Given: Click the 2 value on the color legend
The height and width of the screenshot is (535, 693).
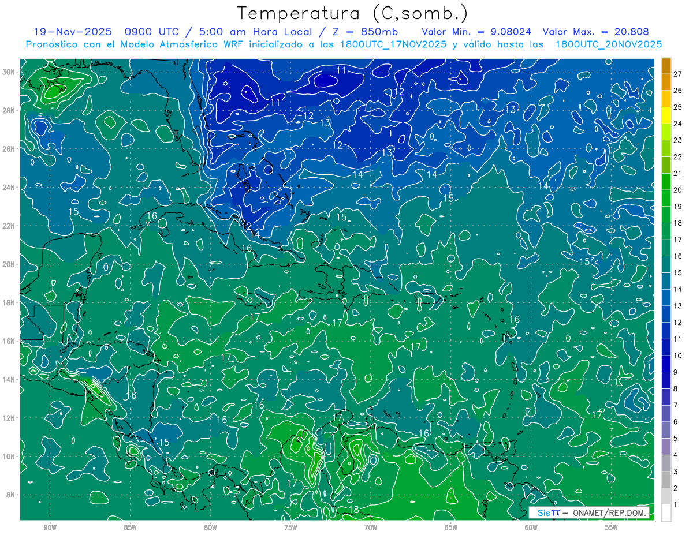Looking at the screenshot, I should click(x=676, y=488).
